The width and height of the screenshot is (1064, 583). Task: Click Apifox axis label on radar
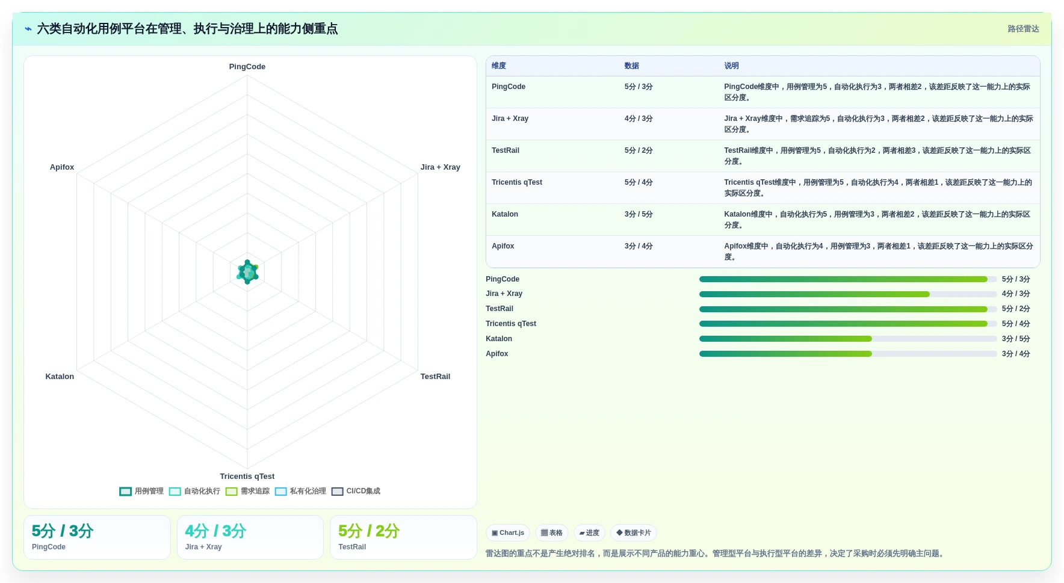point(62,167)
